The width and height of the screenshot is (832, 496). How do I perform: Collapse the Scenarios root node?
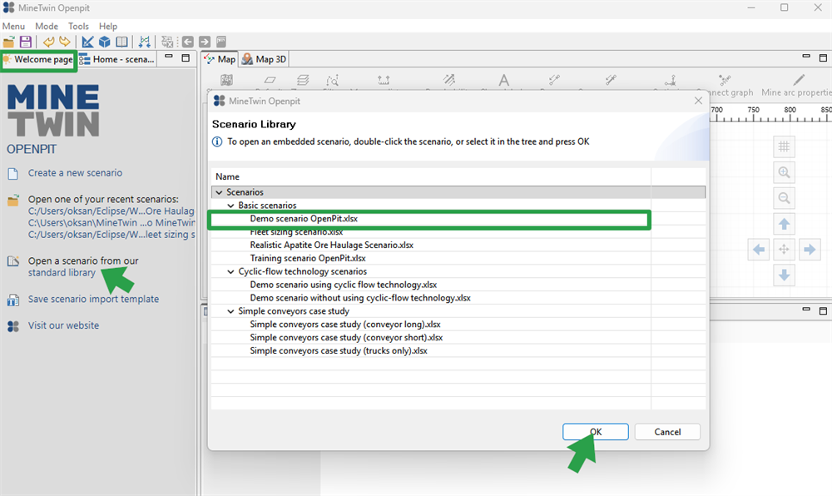click(219, 192)
